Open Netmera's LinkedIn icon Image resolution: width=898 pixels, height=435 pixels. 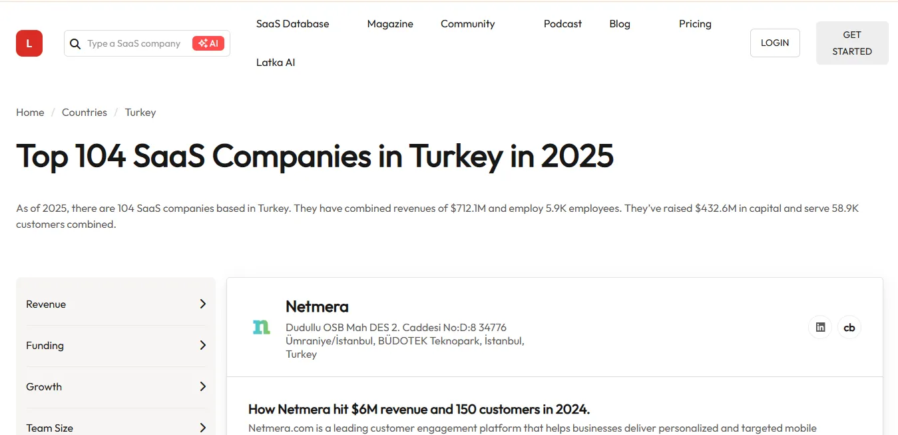(x=820, y=327)
